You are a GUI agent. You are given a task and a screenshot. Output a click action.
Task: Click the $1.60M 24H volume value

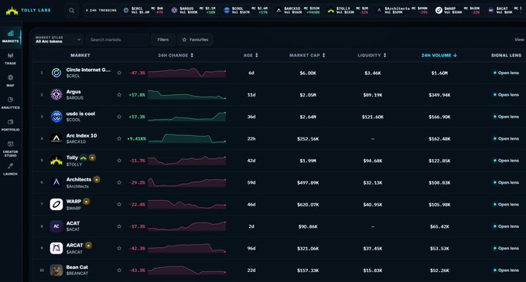coord(439,73)
